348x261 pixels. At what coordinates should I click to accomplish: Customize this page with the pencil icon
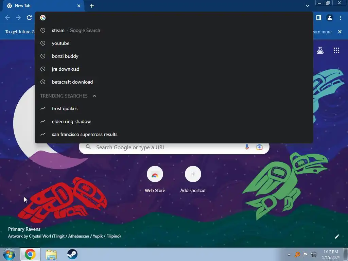[337, 237]
